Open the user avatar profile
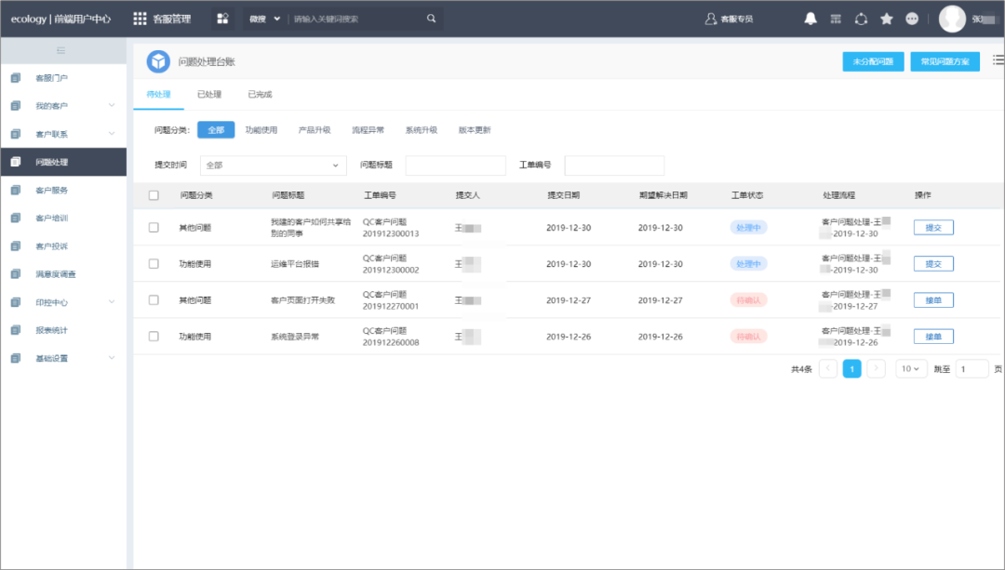Image resolution: width=1005 pixels, height=570 pixels. [x=952, y=19]
